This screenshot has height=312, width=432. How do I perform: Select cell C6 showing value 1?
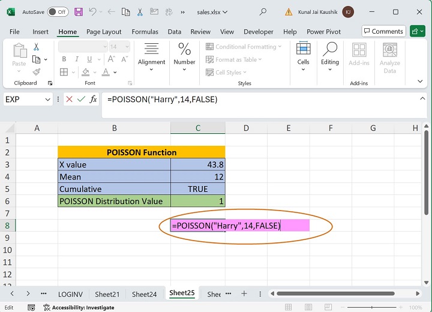tap(197, 202)
